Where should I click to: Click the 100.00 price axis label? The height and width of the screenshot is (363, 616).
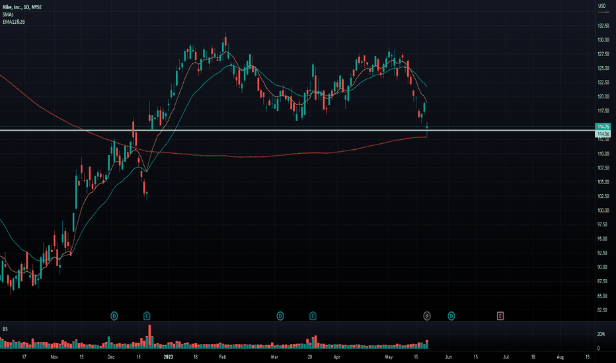[x=603, y=211]
